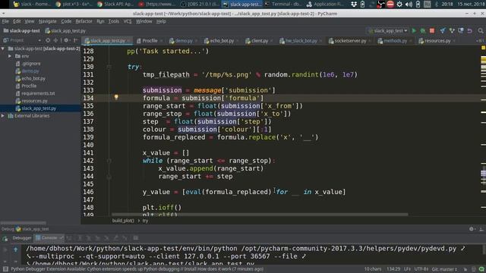Toggle the code fold marker at the try line 130

click(x=109, y=67)
